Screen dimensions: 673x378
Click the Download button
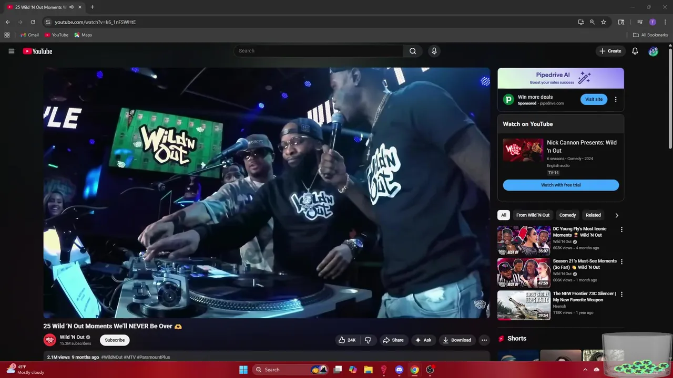tap(457, 340)
